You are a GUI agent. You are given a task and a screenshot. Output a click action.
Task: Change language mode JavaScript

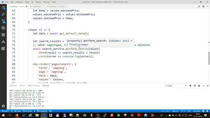point(197,111)
